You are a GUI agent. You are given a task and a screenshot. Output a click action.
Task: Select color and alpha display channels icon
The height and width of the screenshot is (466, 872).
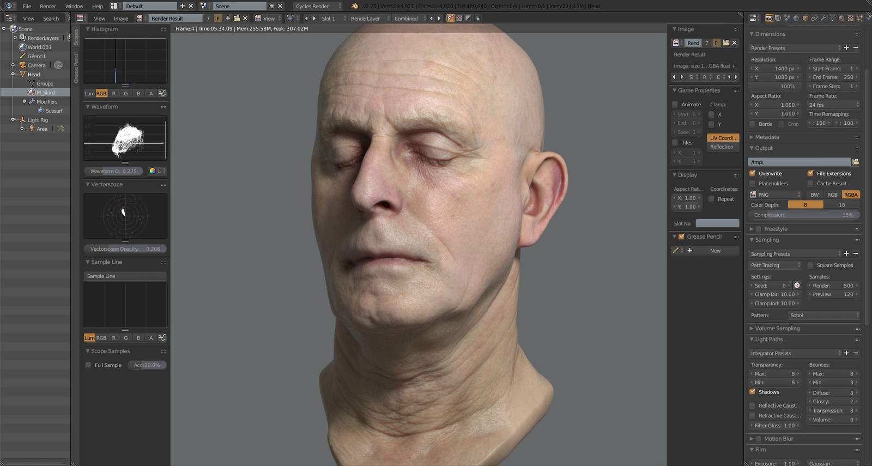pyautogui.click(x=450, y=18)
